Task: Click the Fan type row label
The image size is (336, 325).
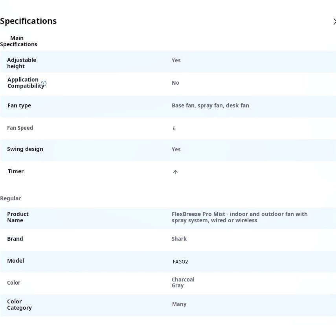Action: click(x=19, y=105)
